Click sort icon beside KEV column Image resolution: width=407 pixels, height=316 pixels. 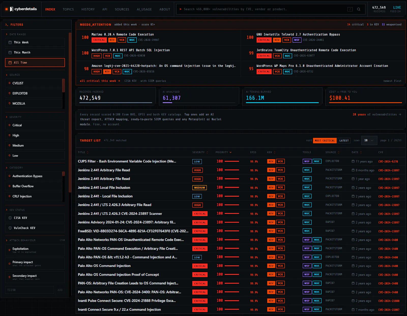pyautogui.click(x=274, y=152)
